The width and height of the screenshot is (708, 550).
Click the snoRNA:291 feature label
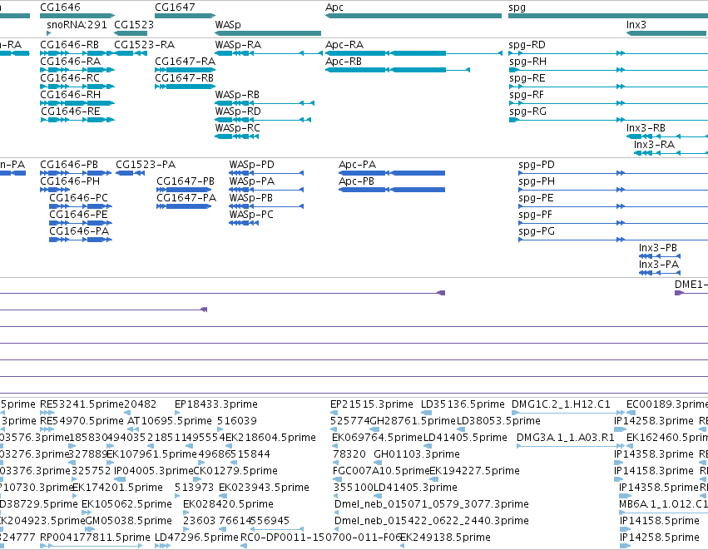click(x=77, y=25)
